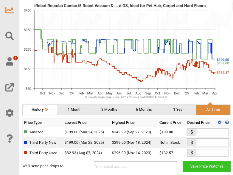
Task: Click the external link sidebar icon
Action: [10, 87]
